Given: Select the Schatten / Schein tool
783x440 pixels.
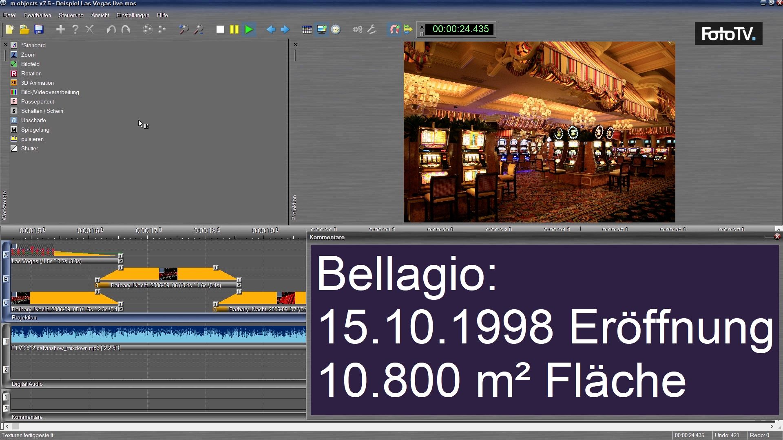Looking at the screenshot, I should [x=37, y=111].
